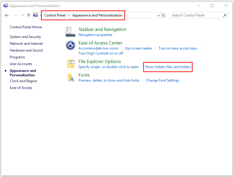Click Change Font Settings link
Image resolution: width=234 pixels, height=177 pixels.
click(x=162, y=80)
